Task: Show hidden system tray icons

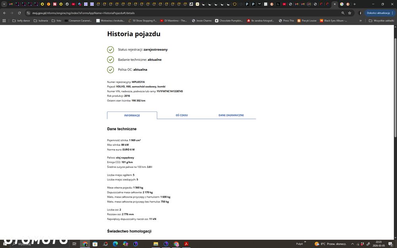Action: (352, 244)
